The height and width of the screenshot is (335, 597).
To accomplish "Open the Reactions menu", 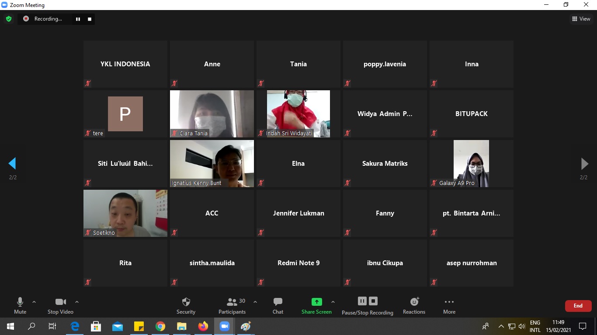I will pos(414,302).
